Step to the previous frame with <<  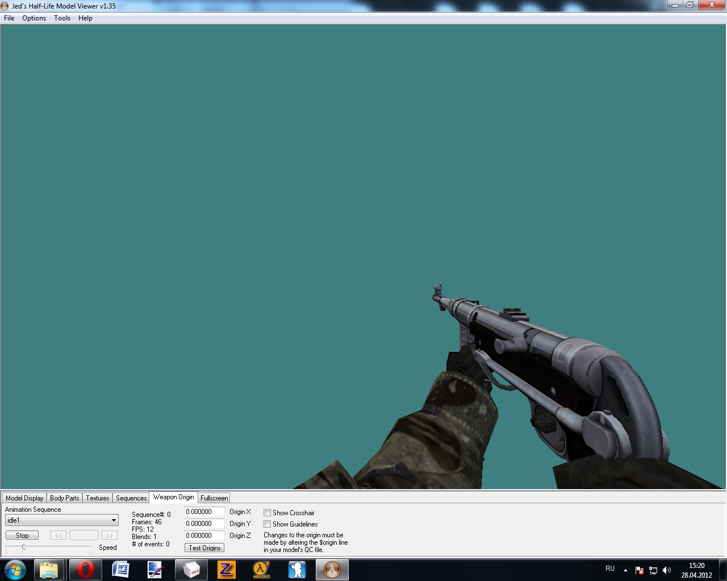(59, 536)
